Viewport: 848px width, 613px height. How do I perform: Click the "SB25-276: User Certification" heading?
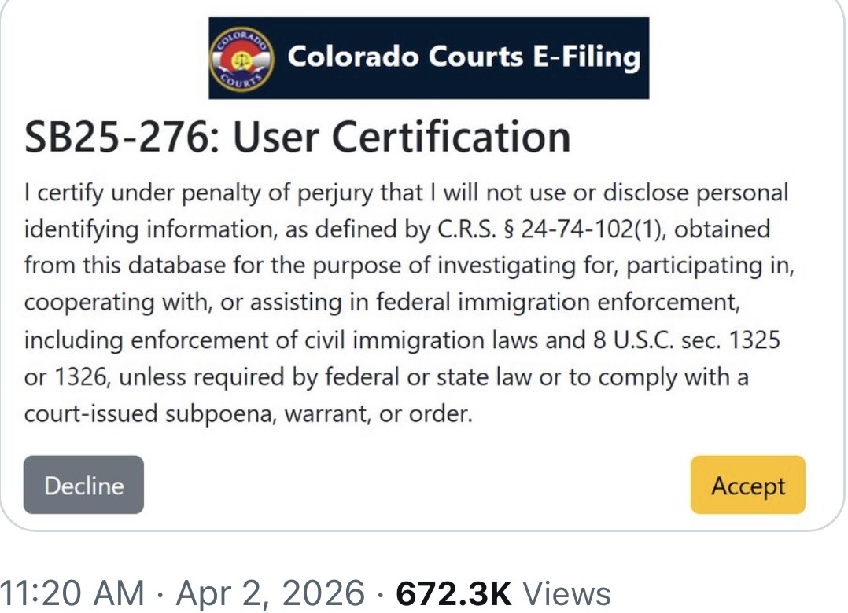(x=297, y=136)
